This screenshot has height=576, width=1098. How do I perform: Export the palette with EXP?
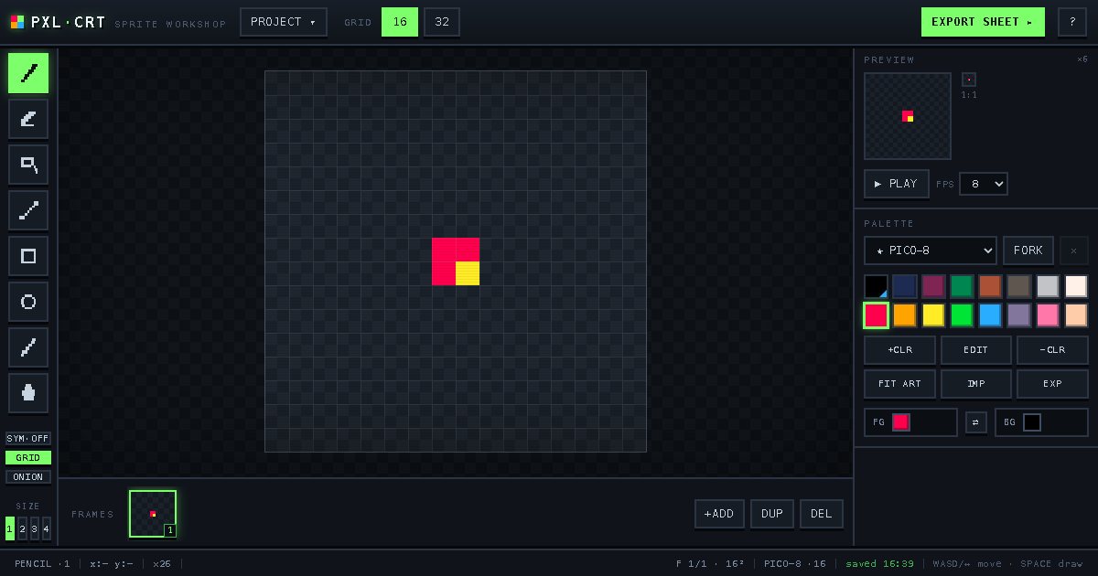pyautogui.click(x=1052, y=384)
